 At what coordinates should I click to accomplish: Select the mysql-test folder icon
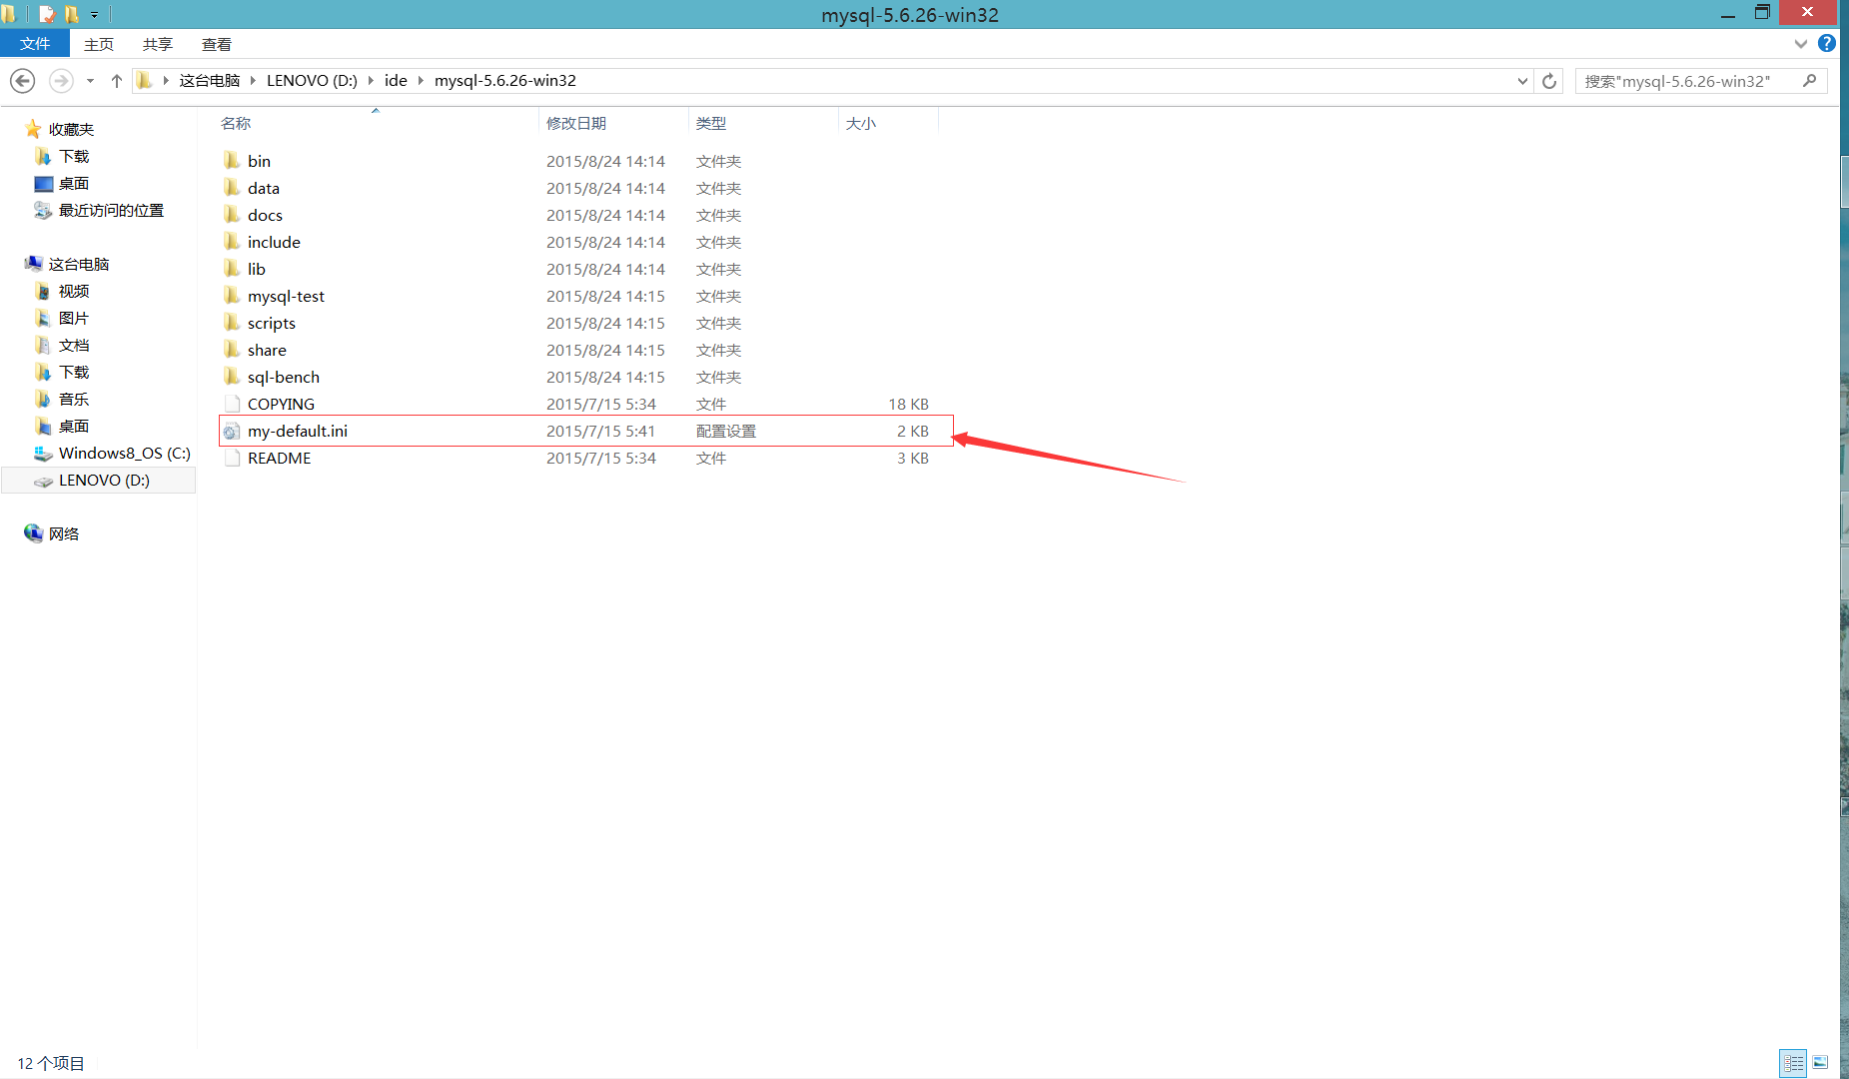[x=232, y=296]
